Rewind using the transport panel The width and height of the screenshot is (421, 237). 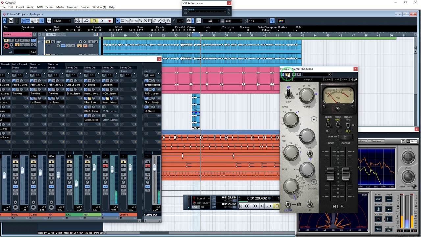click(247, 206)
